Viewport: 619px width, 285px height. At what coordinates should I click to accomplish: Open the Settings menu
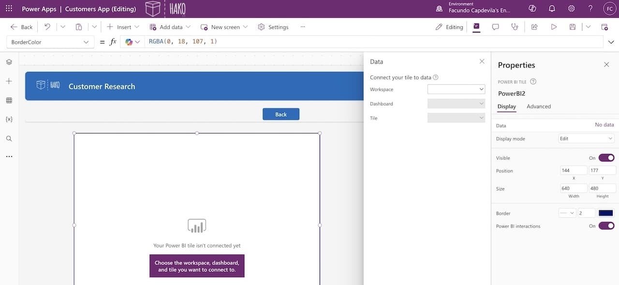pyautogui.click(x=273, y=27)
